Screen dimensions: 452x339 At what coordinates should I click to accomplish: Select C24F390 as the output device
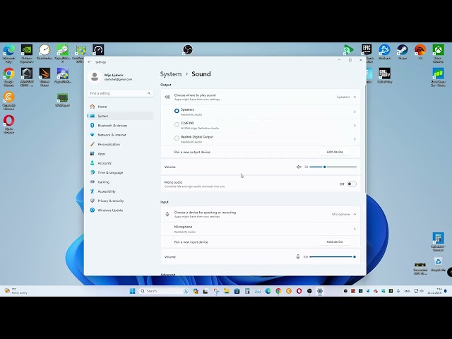[x=177, y=124]
